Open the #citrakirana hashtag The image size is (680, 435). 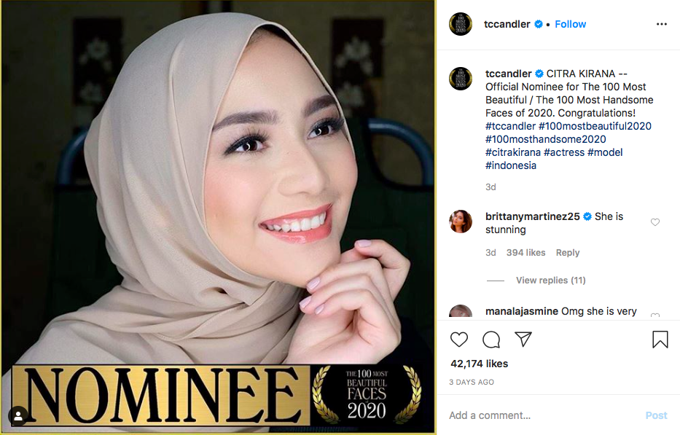(513, 152)
